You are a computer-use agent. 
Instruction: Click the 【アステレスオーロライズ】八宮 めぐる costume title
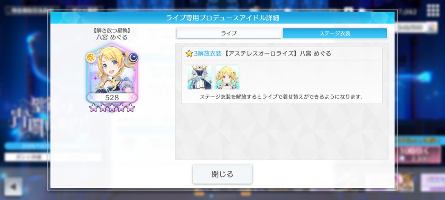(277, 53)
